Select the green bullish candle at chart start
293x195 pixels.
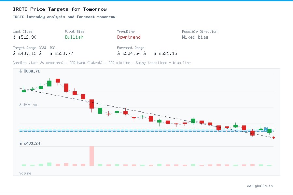[24, 91]
